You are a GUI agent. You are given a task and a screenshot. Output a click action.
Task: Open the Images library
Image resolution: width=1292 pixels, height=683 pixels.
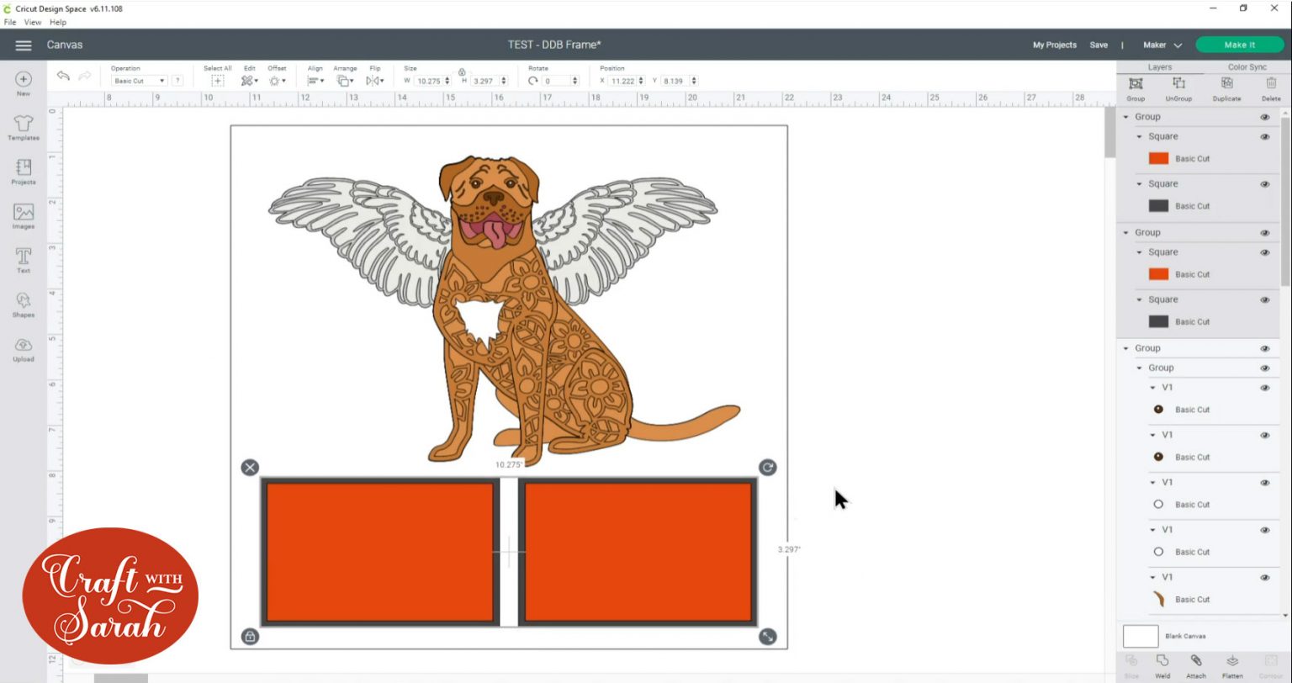[24, 216]
